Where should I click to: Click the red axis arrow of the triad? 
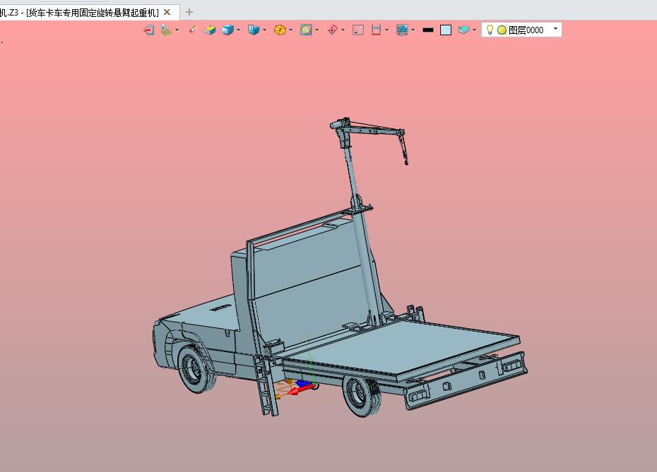coord(302,389)
